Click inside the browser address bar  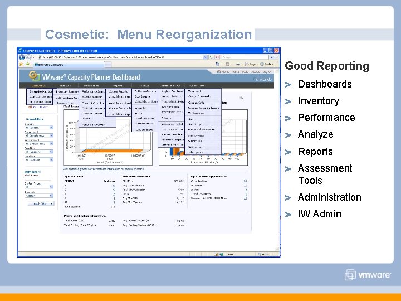point(121,57)
